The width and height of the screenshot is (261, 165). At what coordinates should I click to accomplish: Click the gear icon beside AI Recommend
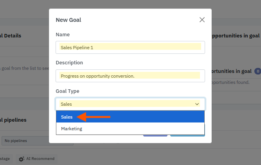coord(22,159)
